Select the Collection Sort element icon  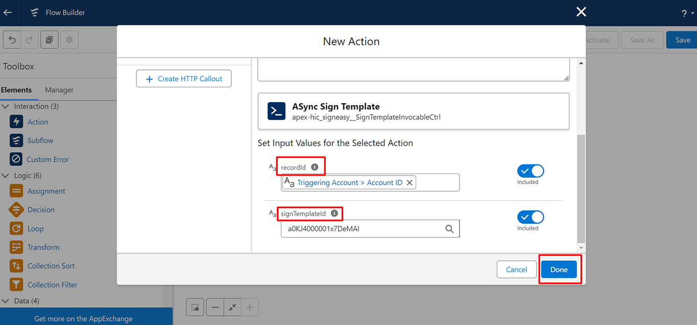[x=16, y=266]
